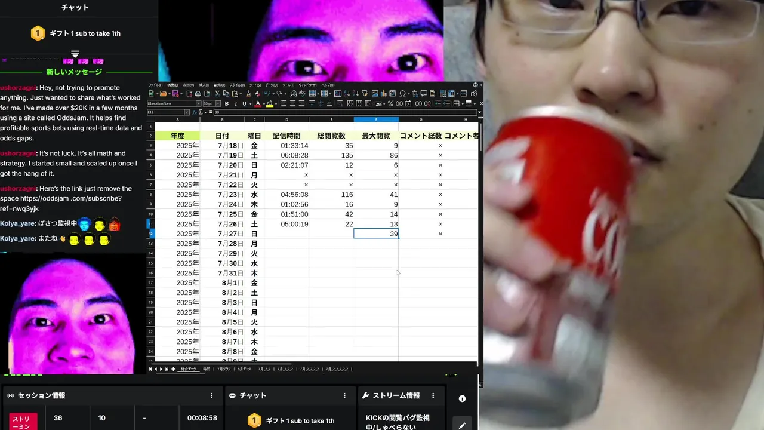Toggle the AutoFilter funnel icon

coord(365,94)
